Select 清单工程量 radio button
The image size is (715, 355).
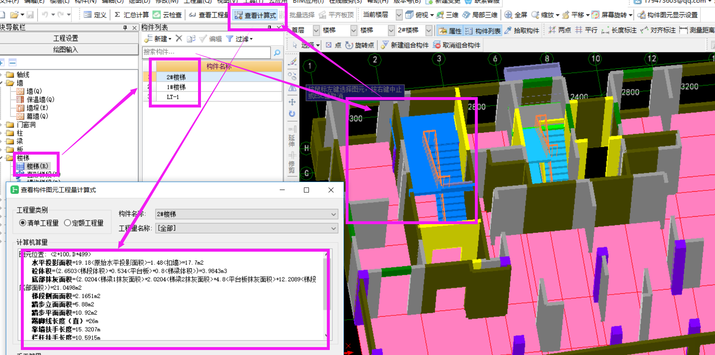point(39,223)
